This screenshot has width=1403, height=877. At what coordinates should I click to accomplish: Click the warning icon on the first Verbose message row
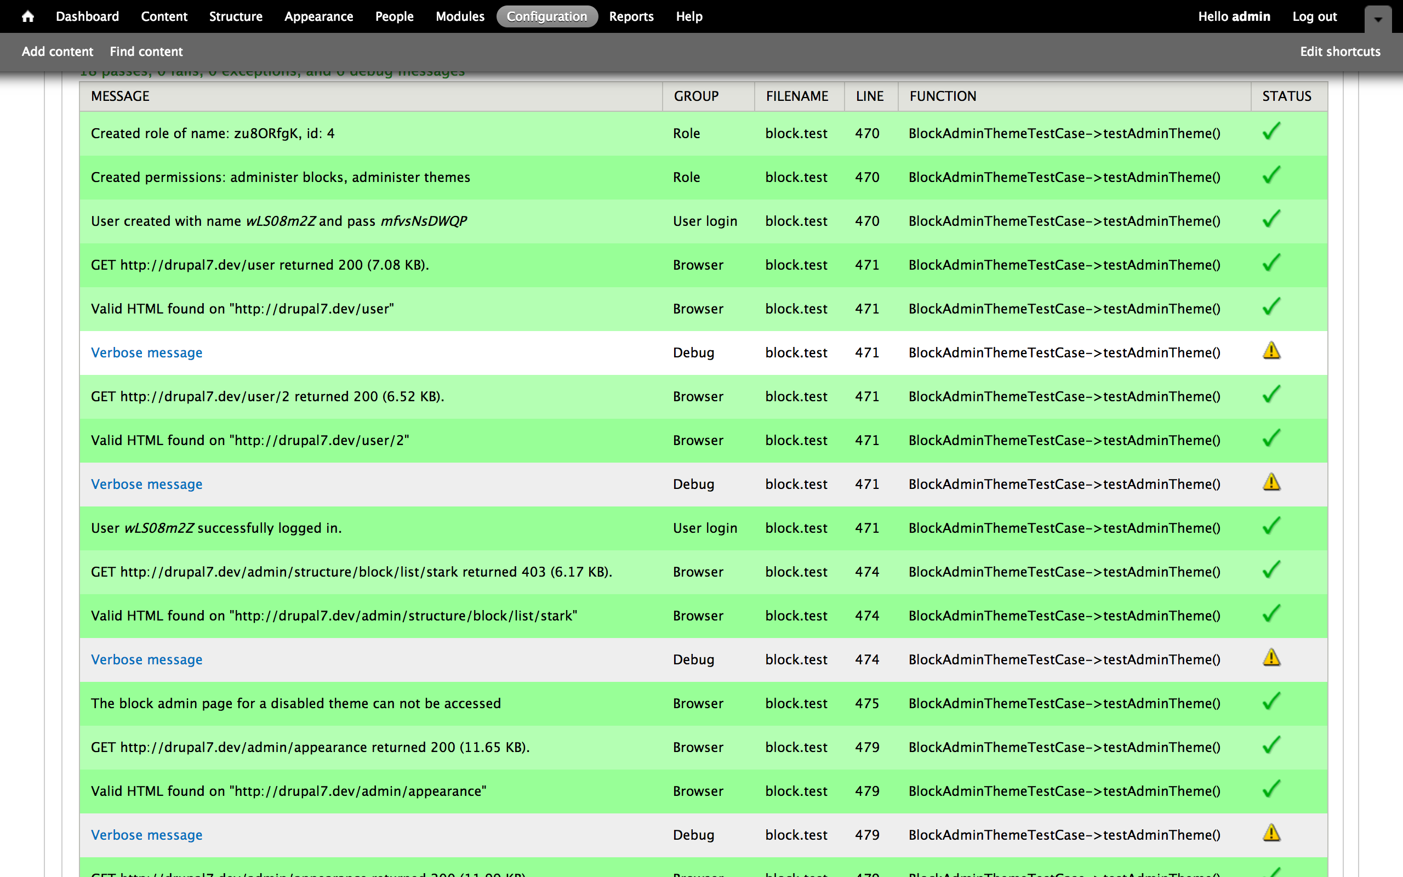pyautogui.click(x=1271, y=351)
